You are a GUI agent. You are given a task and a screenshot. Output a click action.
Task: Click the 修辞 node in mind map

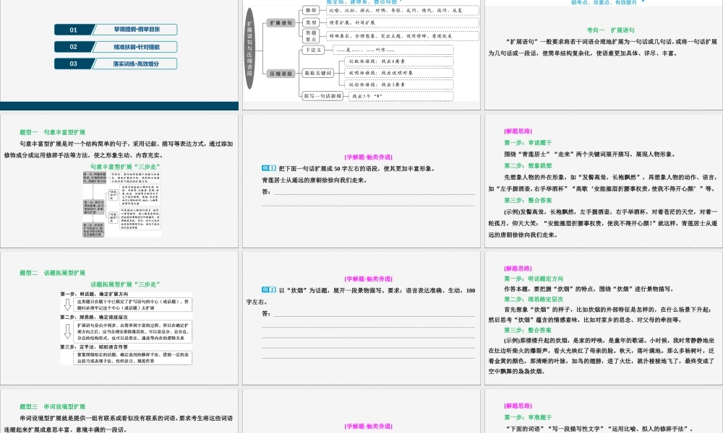click(312, 10)
